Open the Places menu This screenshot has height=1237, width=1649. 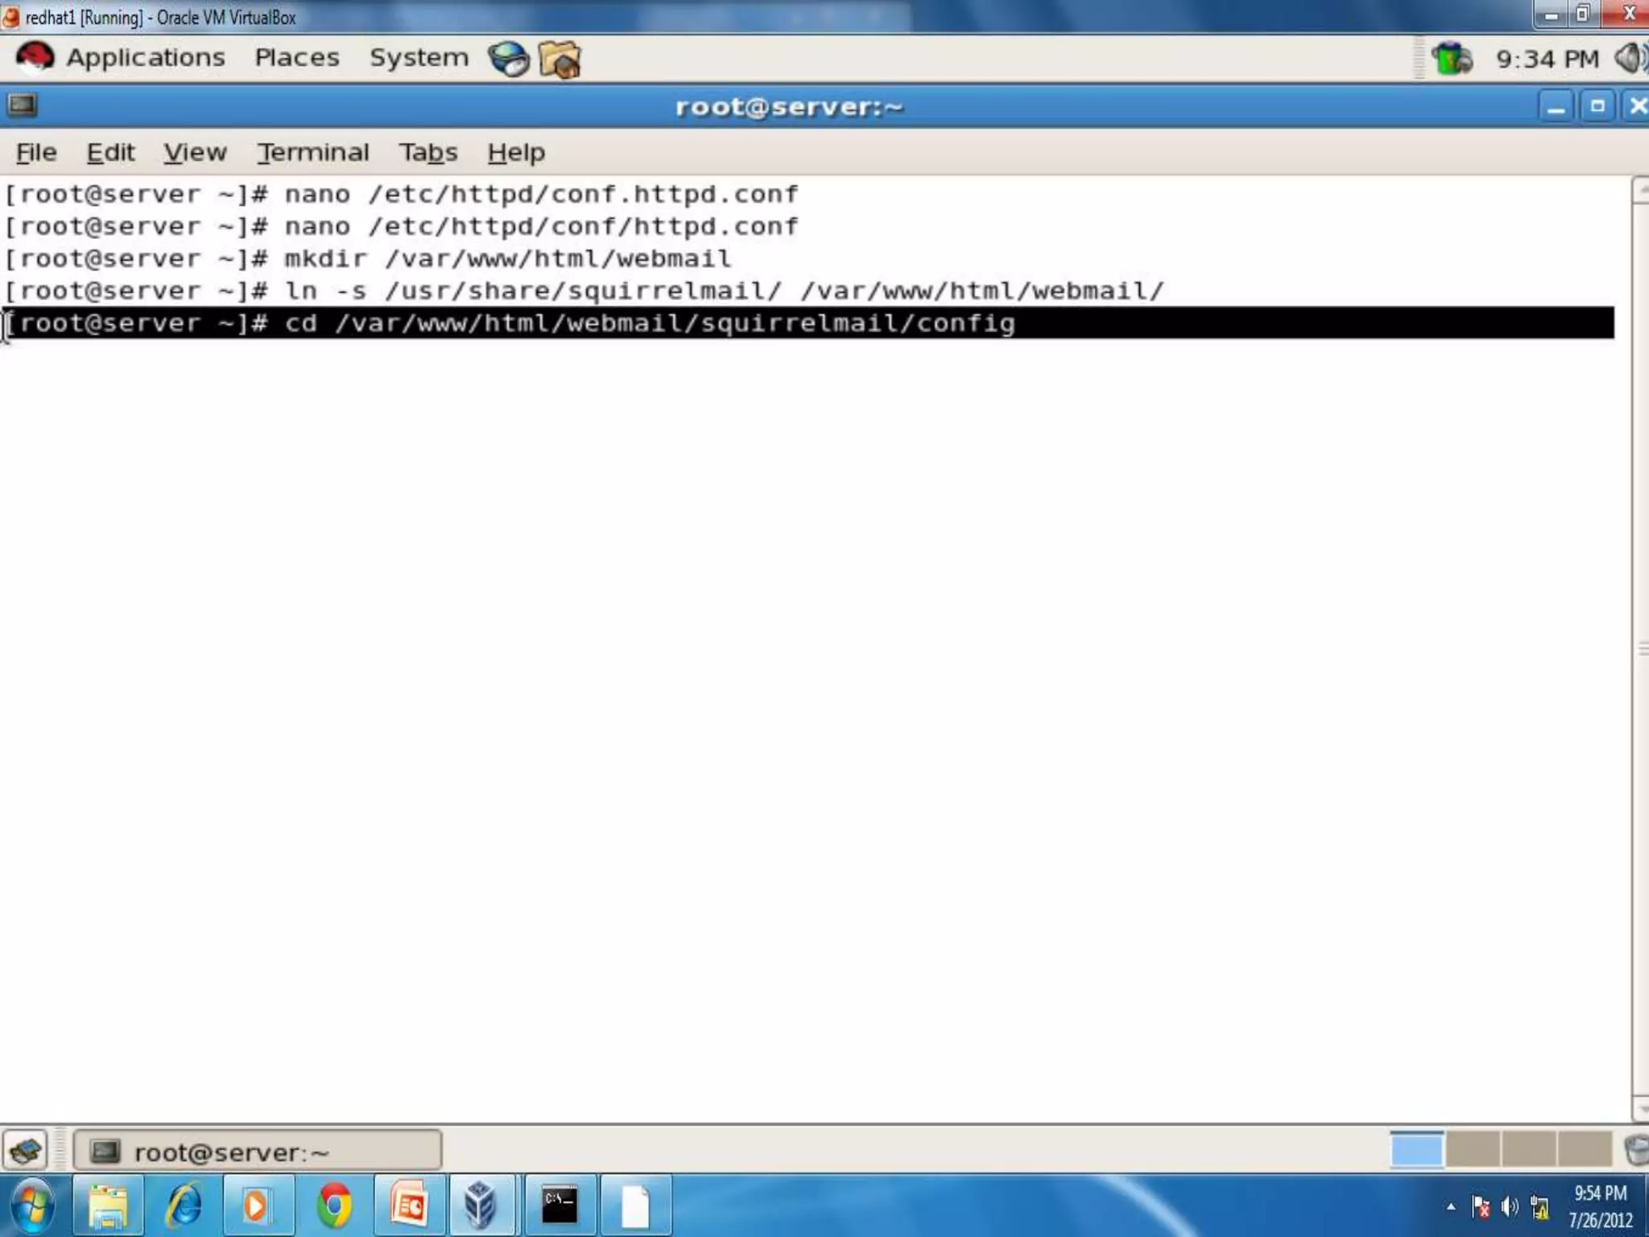(x=296, y=58)
